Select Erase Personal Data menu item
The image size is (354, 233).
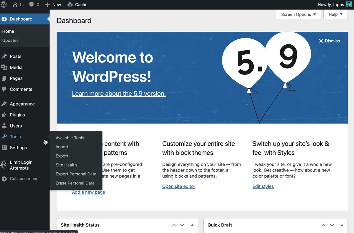76,183
